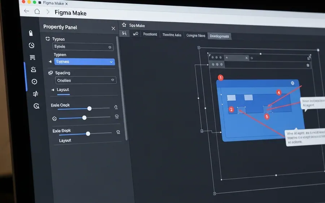Select the Duelopmats tab
This screenshot has width=325, height=203.
[219, 36]
